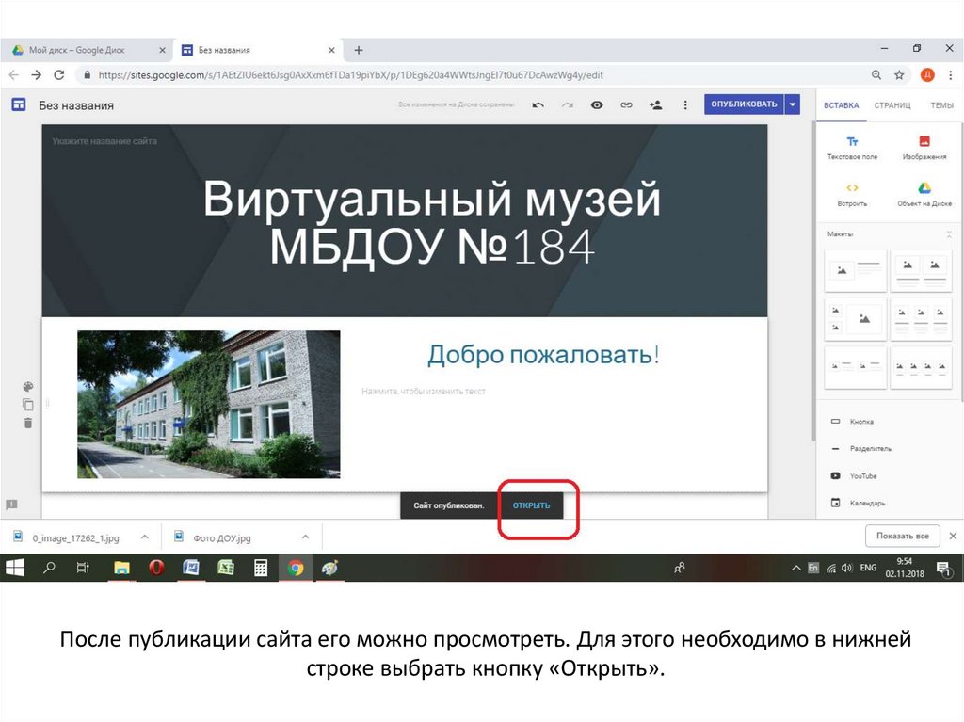This screenshot has height=722, width=964.
Task: Switch to the ТЕМЫ tab
Action: pyautogui.click(x=941, y=105)
